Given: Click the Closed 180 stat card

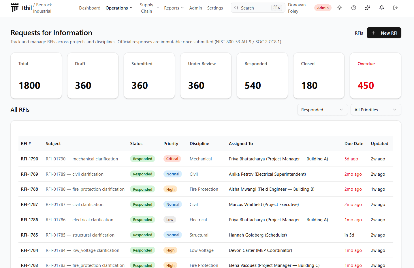Looking at the screenshot, I should (319, 76).
